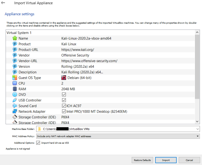
Task: Toggle the Sound Card ICH AC97 checkbox
Action: pyautogui.click(x=64, y=106)
